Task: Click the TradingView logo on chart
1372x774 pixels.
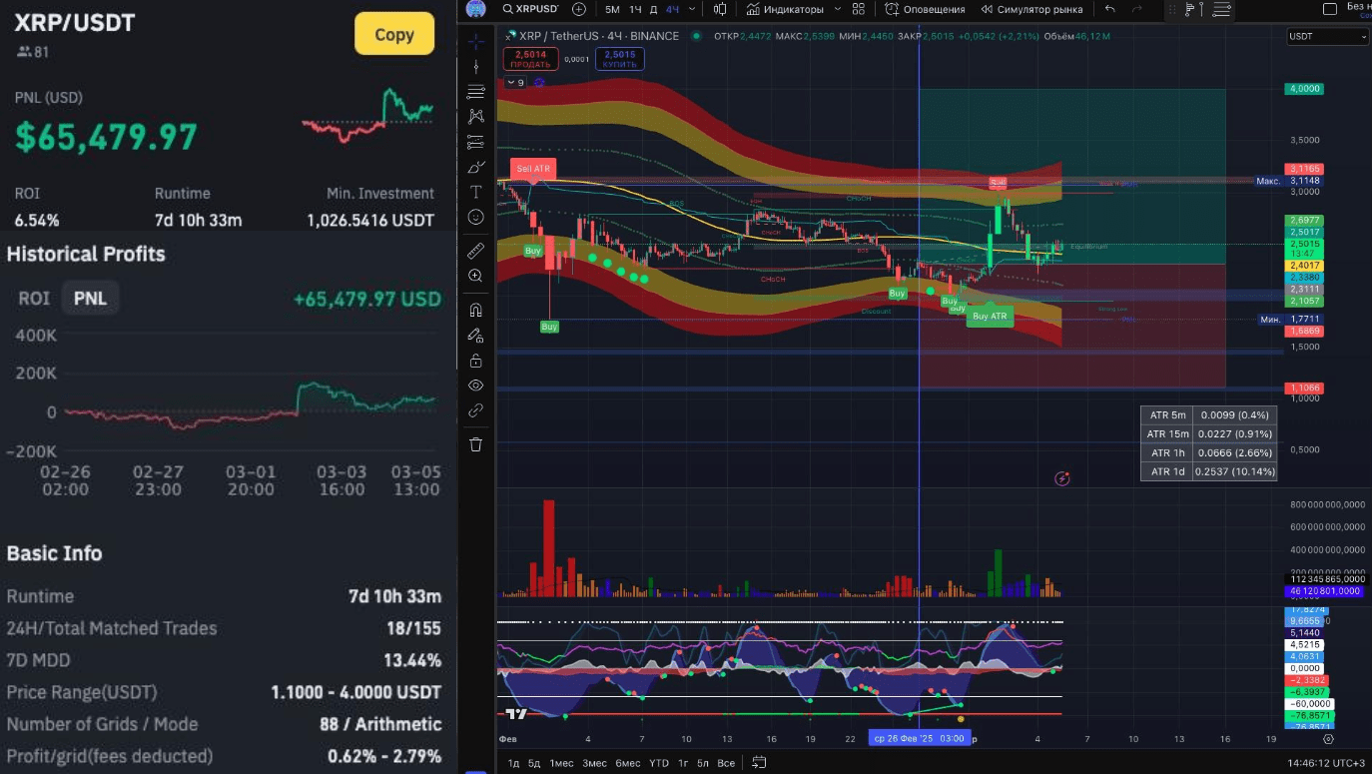Action: coord(516,714)
